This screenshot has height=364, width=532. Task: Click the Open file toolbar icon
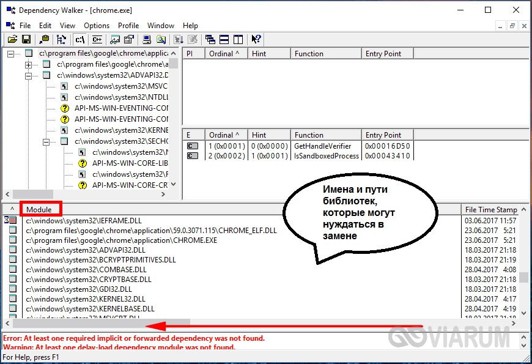coord(12,39)
